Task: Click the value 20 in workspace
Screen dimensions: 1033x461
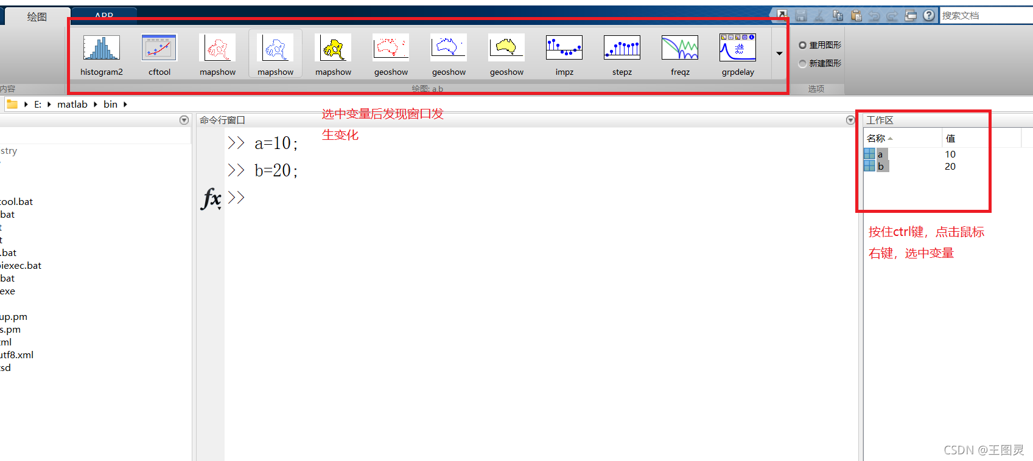Action: click(x=950, y=167)
